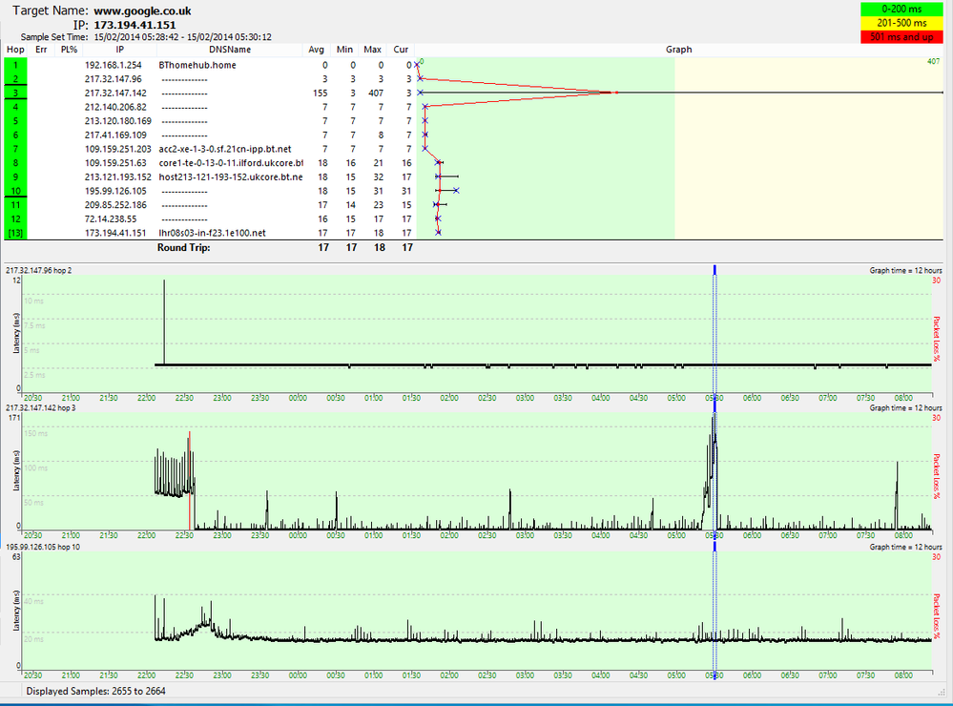Select the final hop [13] cell

(x=16, y=233)
